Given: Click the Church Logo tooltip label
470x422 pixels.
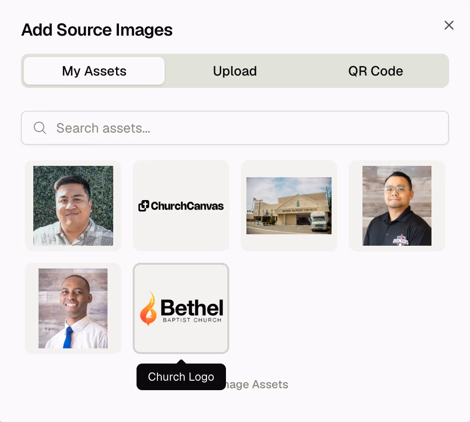Looking at the screenshot, I should point(181,377).
